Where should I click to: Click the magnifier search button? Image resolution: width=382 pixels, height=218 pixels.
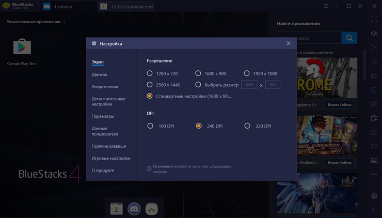[349, 38]
